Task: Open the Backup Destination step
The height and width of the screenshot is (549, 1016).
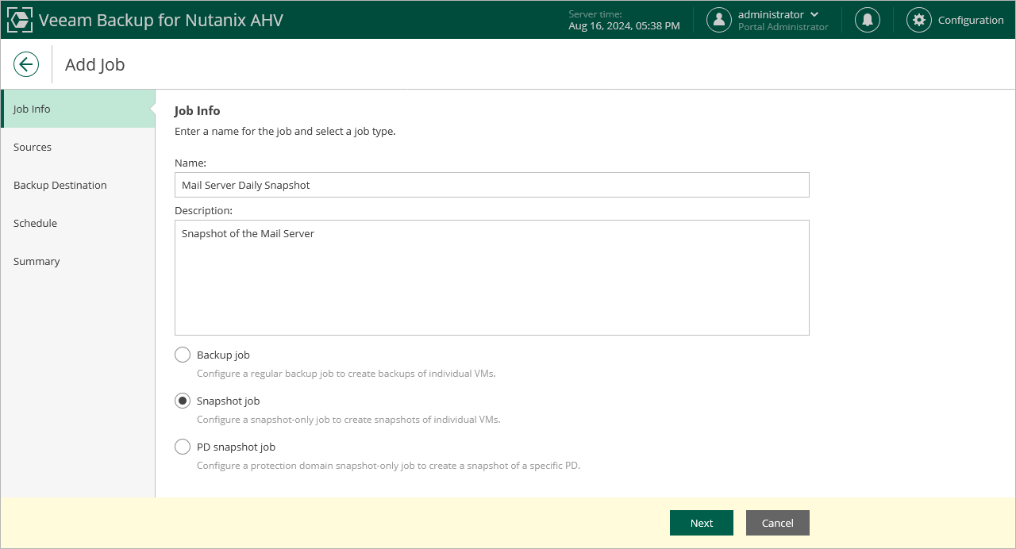Action: (x=78, y=185)
